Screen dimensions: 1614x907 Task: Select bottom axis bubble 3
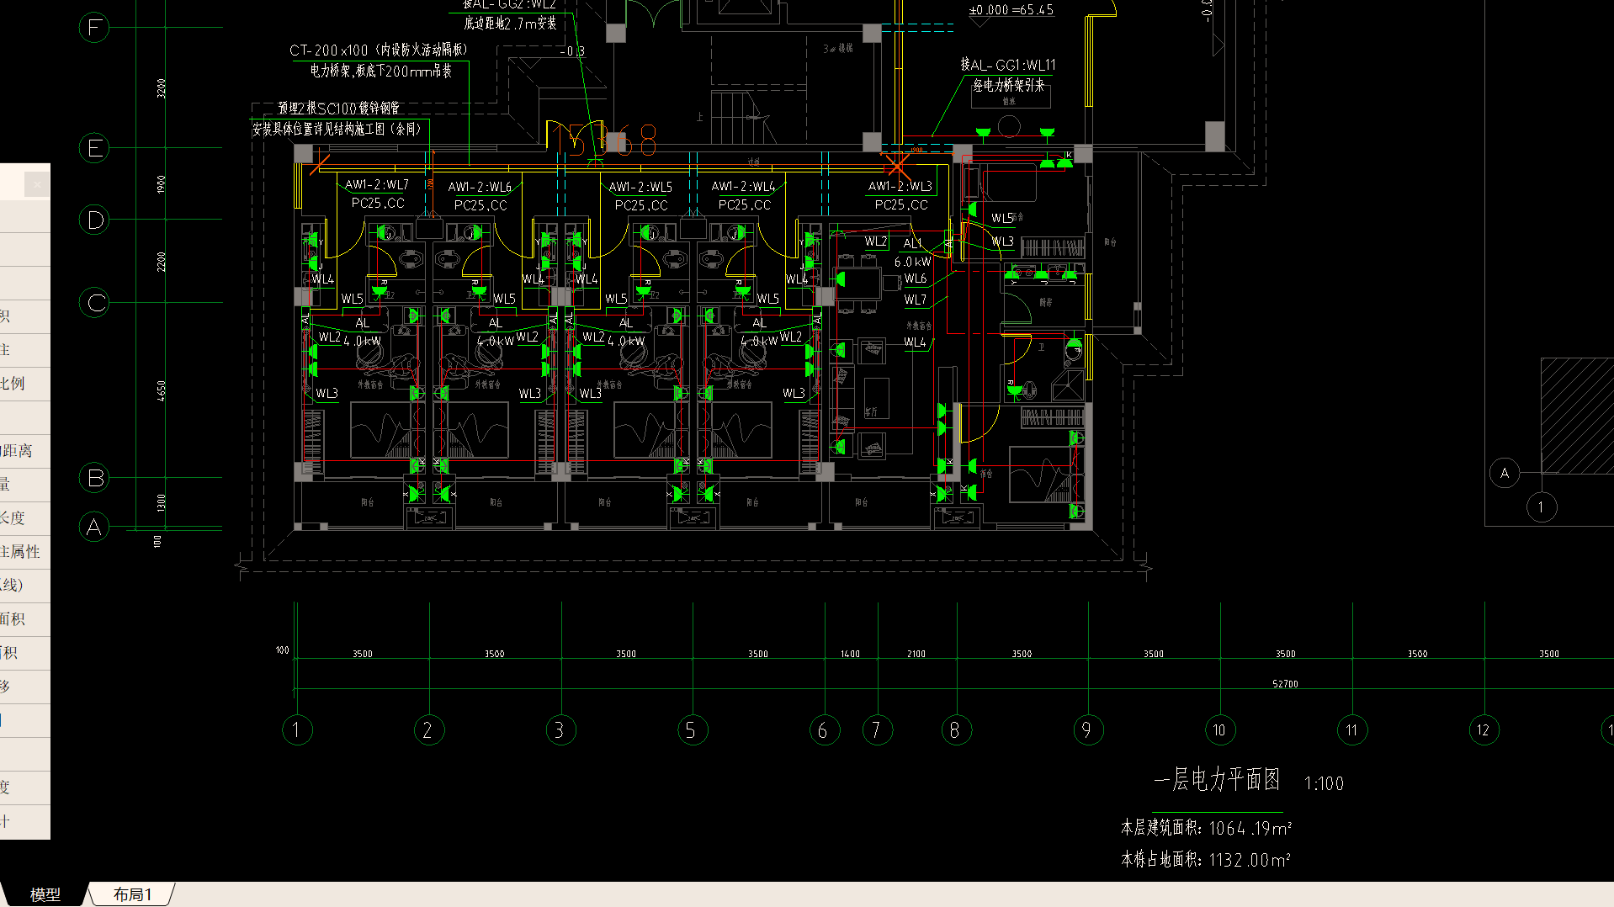pyautogui.click(x=560, y=729)
